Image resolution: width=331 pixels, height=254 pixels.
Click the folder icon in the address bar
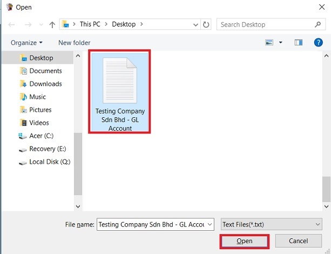click(x=65, y=24)
